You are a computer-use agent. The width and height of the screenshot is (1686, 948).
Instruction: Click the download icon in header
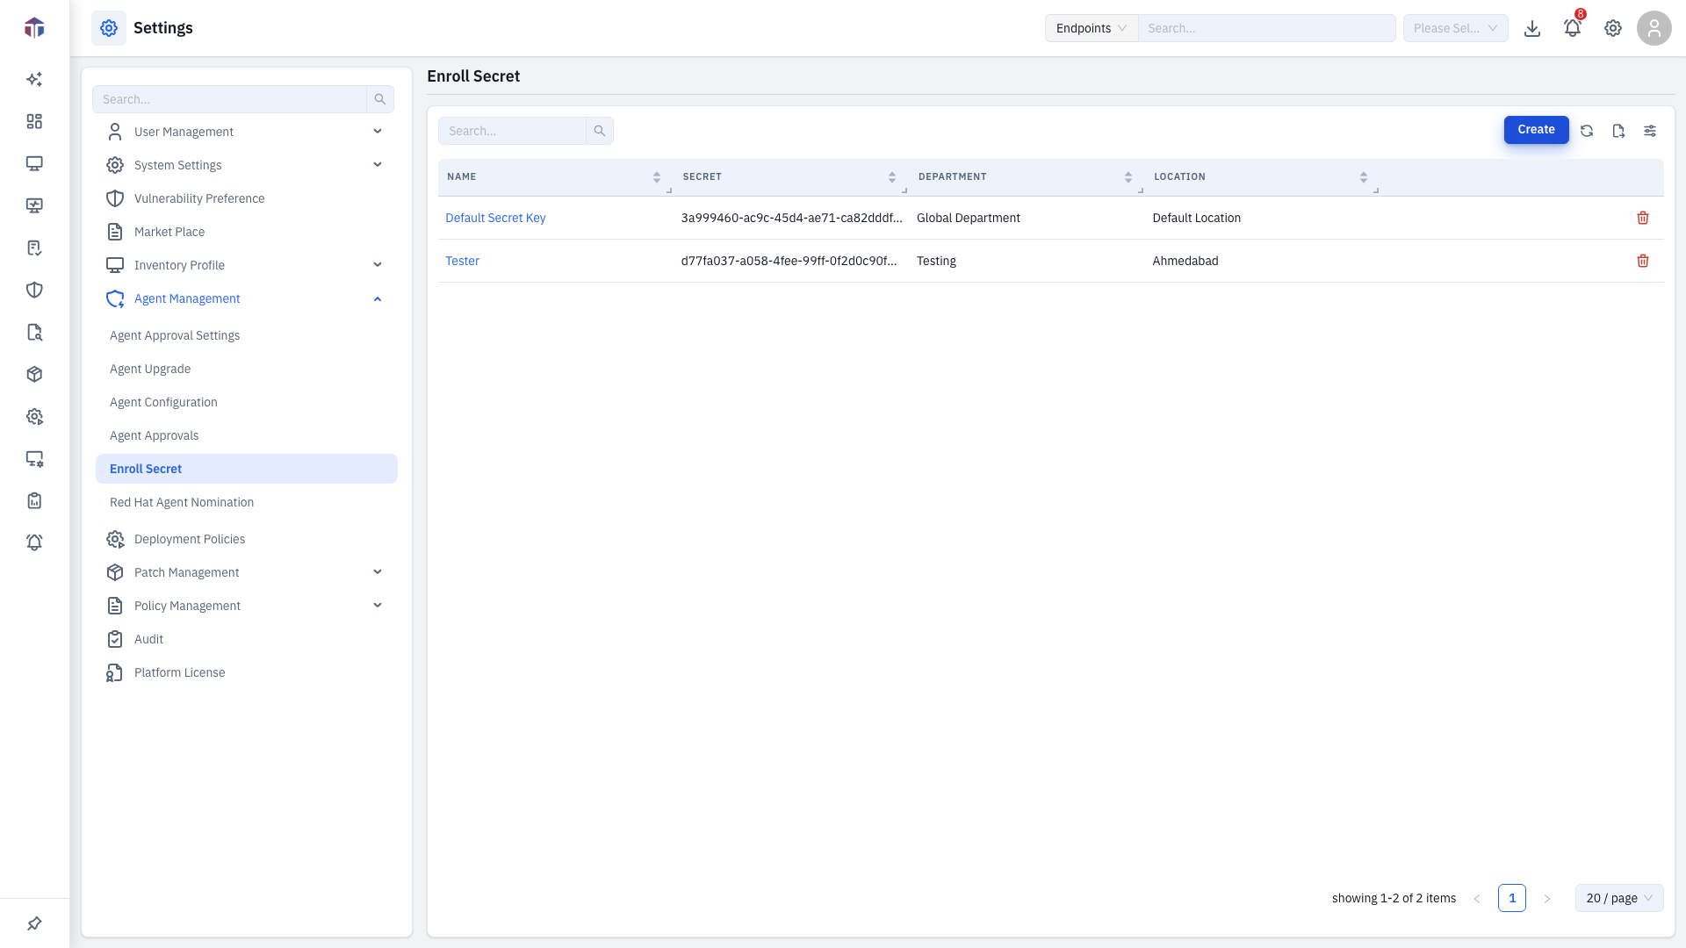pos(1531,28)
